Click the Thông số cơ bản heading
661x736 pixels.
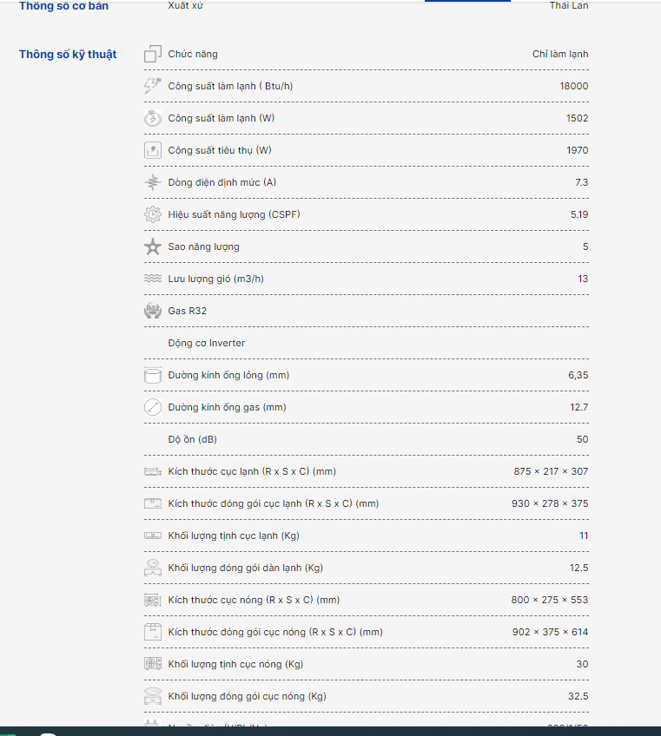65,6
